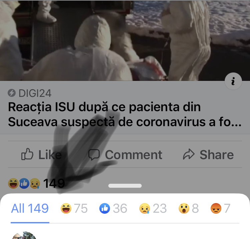Image resolution: width=250 pixels, height=239 pixels.
Task: Tap the laughing emoji beside 149
Action: click(x=13, y=183)
